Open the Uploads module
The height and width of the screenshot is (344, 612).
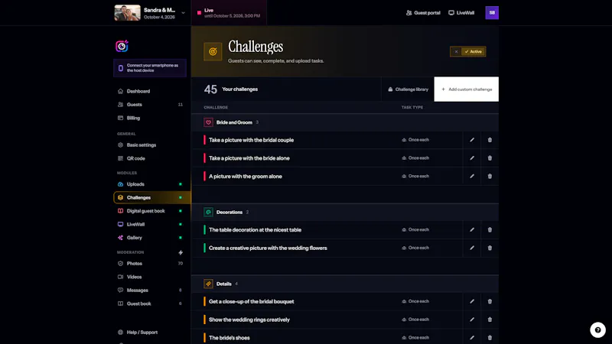coord(150,184)
